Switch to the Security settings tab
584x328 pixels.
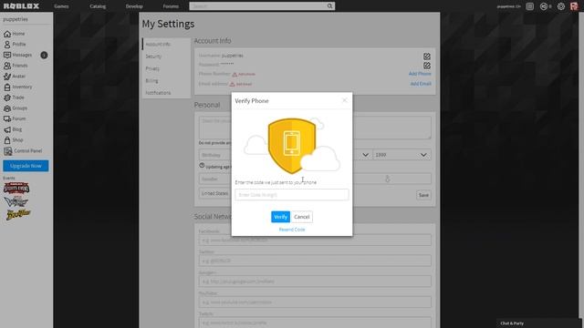click(166, 56)
